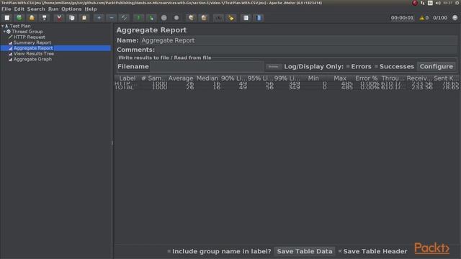This screenshot has height=259, width=461.
Task: Select Thread Group in the tree
Action: pos(27,32)
